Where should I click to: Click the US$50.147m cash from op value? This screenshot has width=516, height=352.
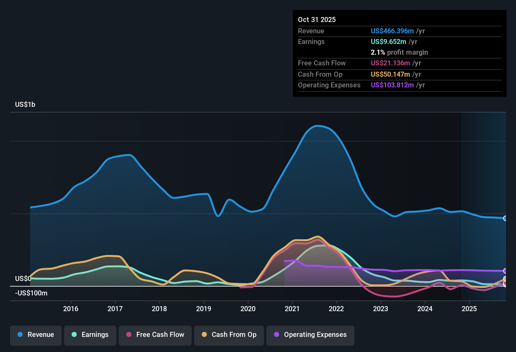click(390, 74)
